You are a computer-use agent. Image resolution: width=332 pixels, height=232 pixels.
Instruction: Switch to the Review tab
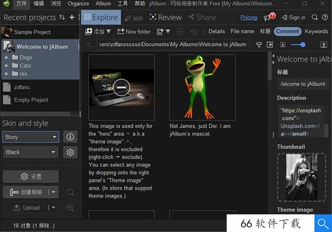pos(166,17)
